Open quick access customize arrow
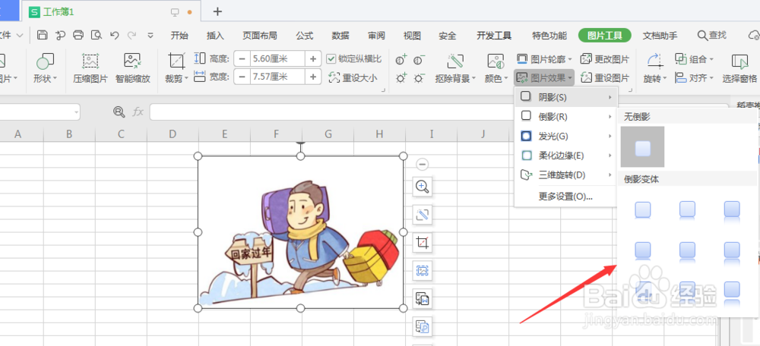Screen dimensions: 760x346 (150, 36)
